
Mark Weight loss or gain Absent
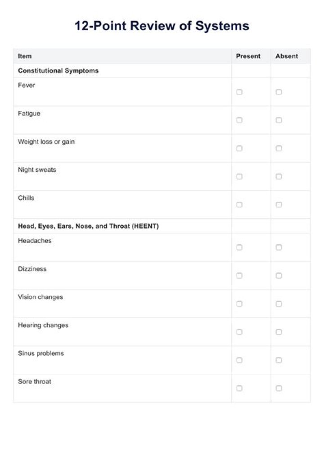279,148
